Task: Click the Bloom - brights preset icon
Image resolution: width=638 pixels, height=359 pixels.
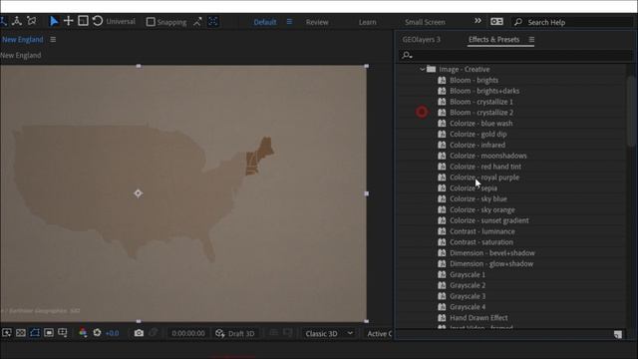Action: [x=442, y=80]
